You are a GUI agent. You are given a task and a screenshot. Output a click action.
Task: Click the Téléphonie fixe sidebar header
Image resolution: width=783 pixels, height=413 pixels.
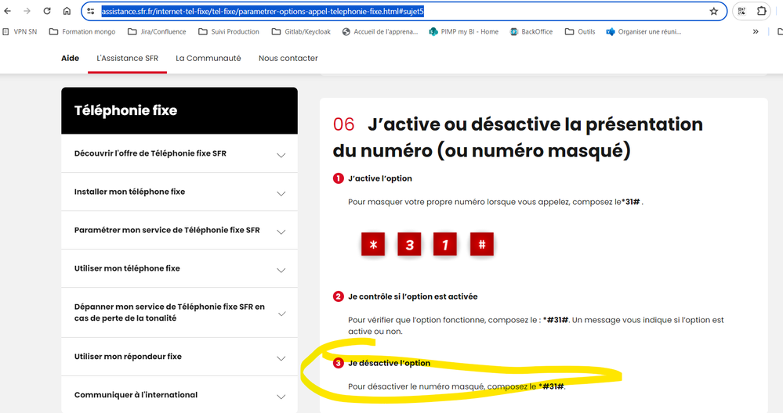click(x=179, y=110)
